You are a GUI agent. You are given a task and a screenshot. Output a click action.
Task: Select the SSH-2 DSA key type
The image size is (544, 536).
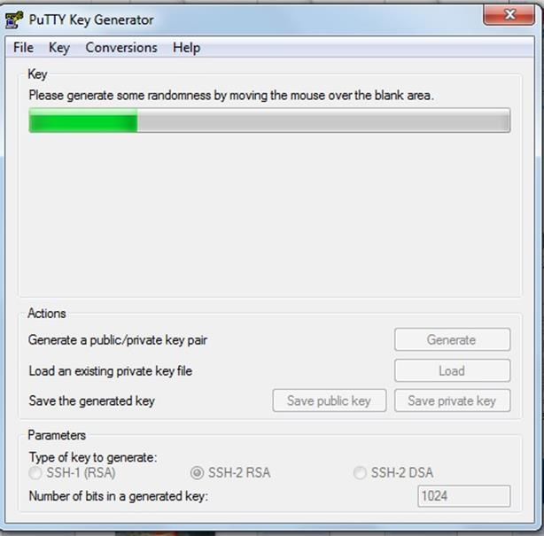393,472
